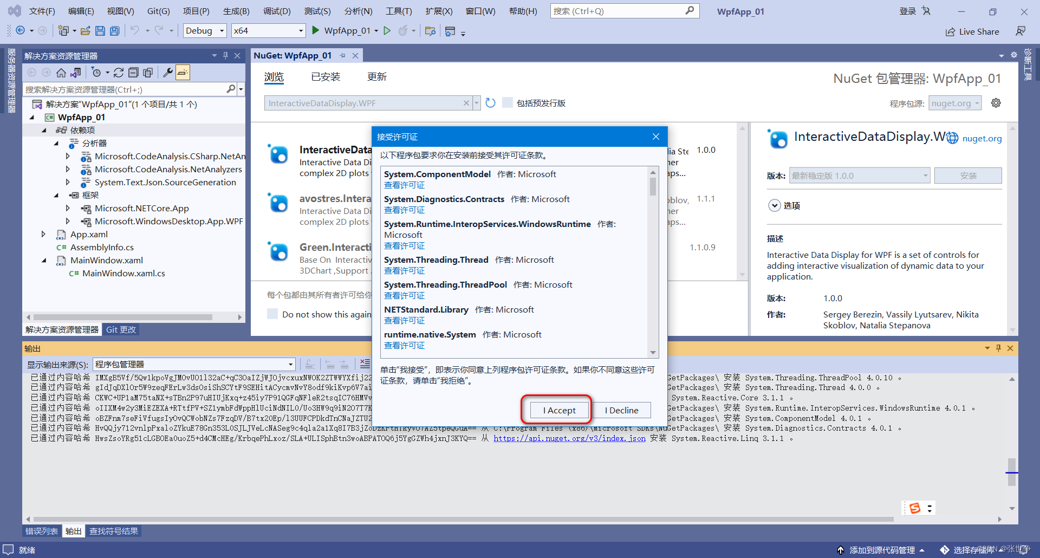
Task: Switch to the 已安装 tab in NuGet manager
Action: pyautogui.click(x=324, y=77)
